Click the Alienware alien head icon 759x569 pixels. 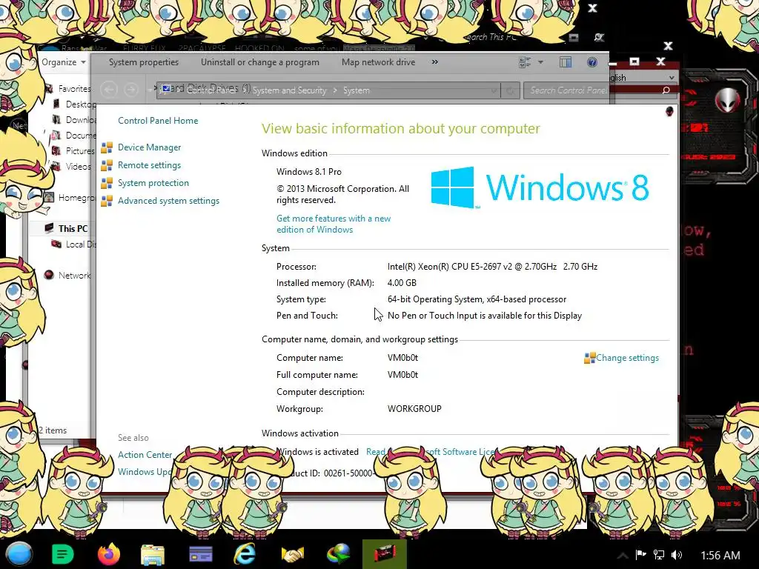[x=728, y=101]
